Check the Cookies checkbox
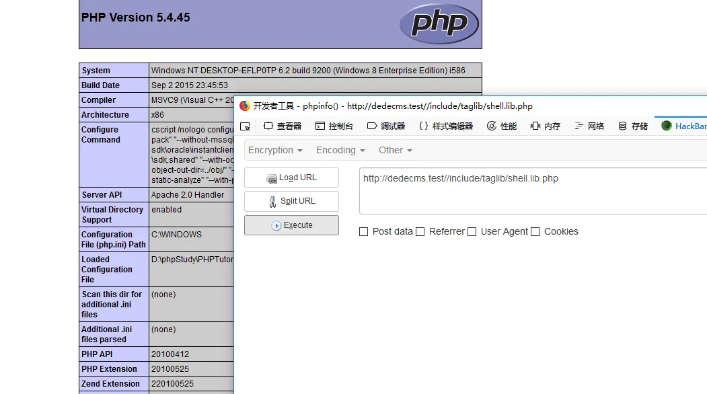This screenshot has height=394, width=707. pos(535,231)
